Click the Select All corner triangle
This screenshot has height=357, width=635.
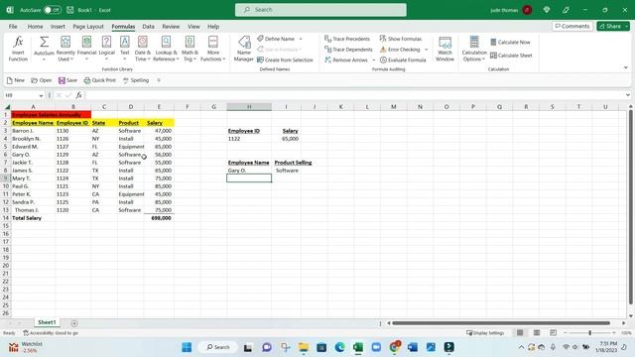click(7, 107)
